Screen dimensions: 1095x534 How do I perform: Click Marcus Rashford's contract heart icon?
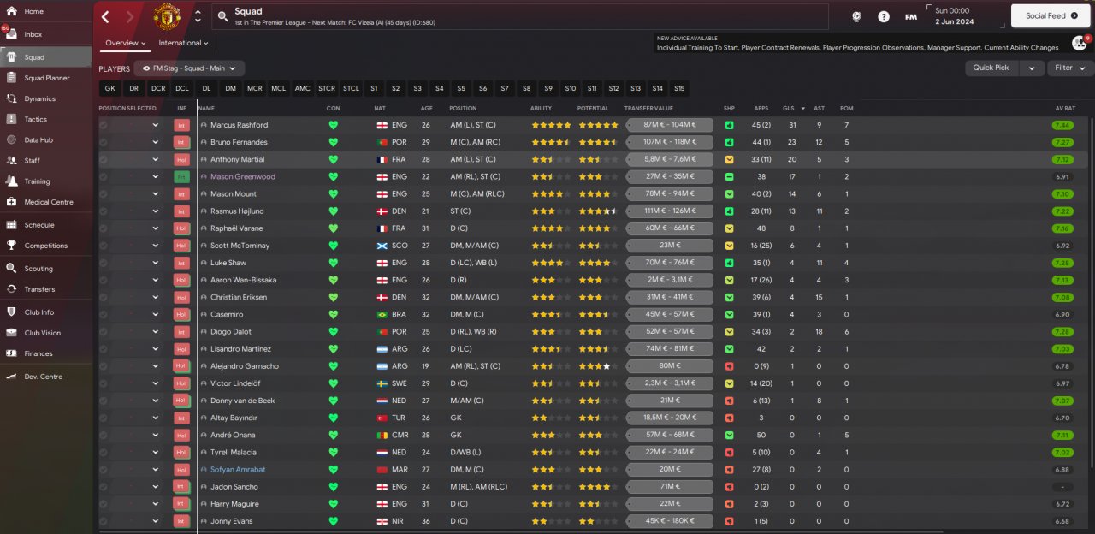coord(333,125)
